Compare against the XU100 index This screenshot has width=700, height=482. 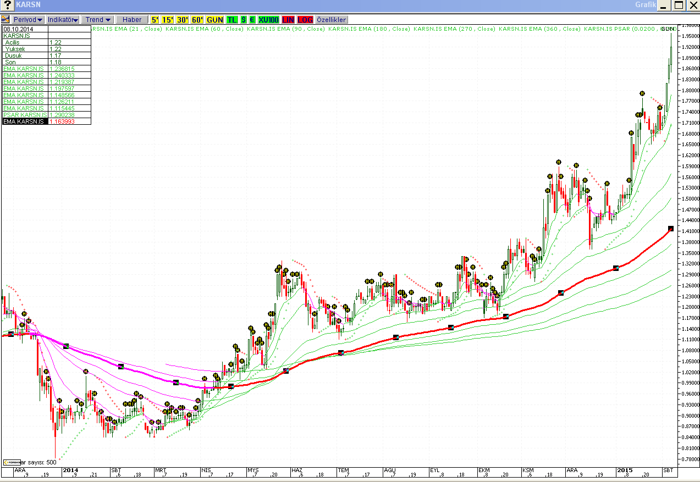point(268,19)
